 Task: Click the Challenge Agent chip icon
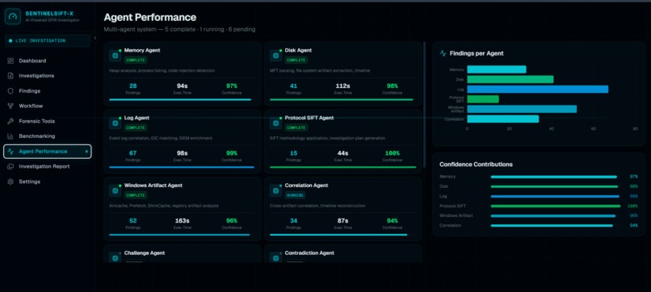[x=115, y=258]
